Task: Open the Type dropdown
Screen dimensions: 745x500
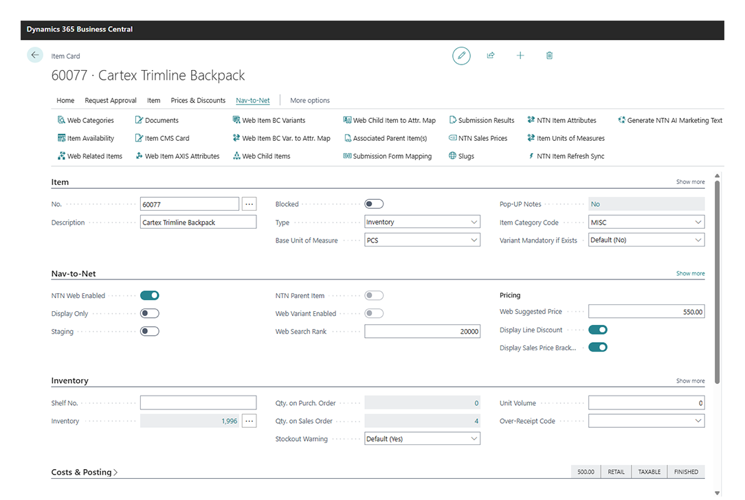Action: (x=422, y=223)
